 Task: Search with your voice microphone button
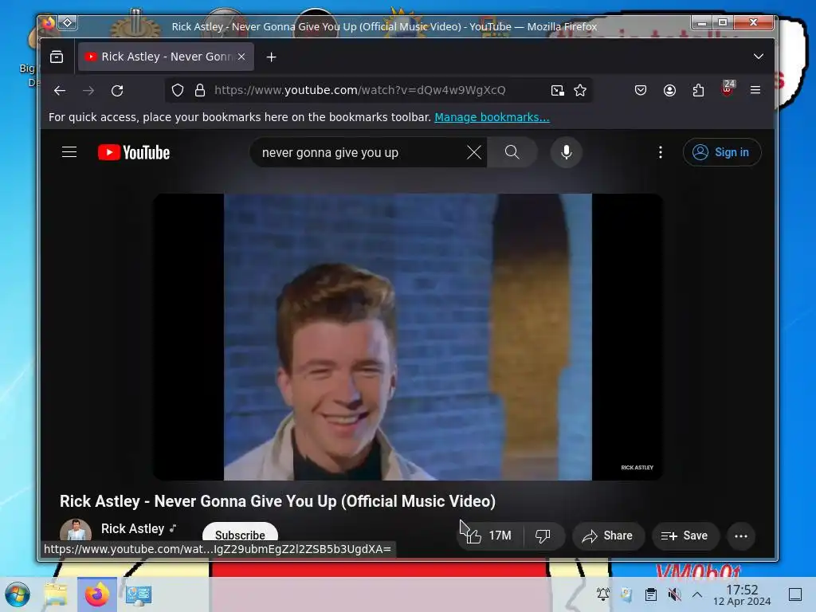click(567, 152)
